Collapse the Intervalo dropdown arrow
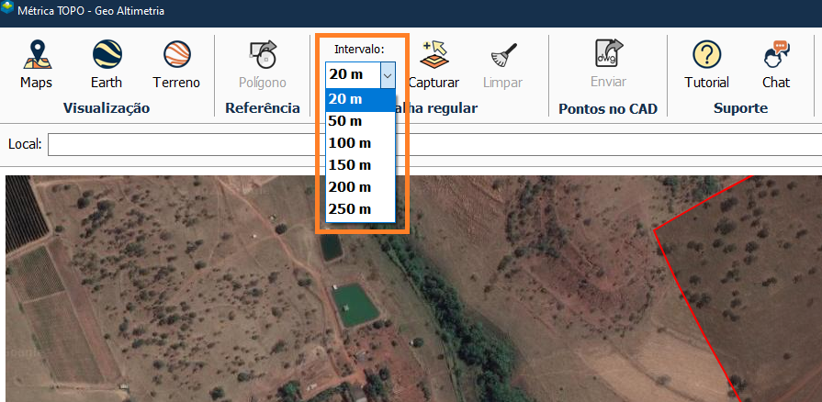Screen dimensions: 822x402 coord(388,75)
